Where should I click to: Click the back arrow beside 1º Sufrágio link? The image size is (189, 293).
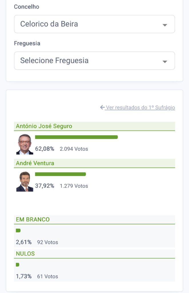coord(102,107)
